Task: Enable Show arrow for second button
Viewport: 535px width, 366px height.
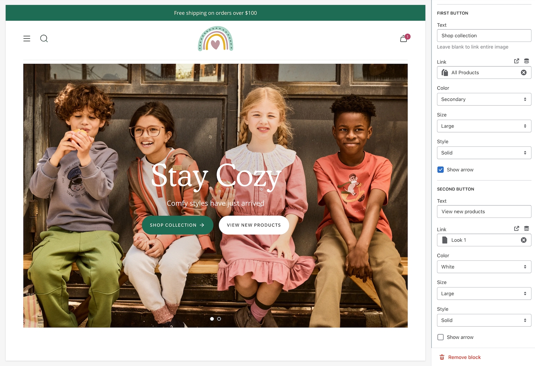Action: tap(441, 337)
